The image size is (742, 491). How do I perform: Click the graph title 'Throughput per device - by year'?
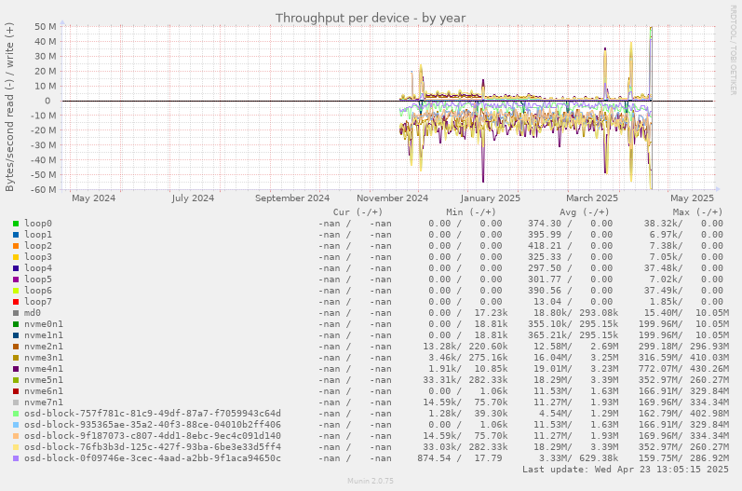tap(371, 18)
